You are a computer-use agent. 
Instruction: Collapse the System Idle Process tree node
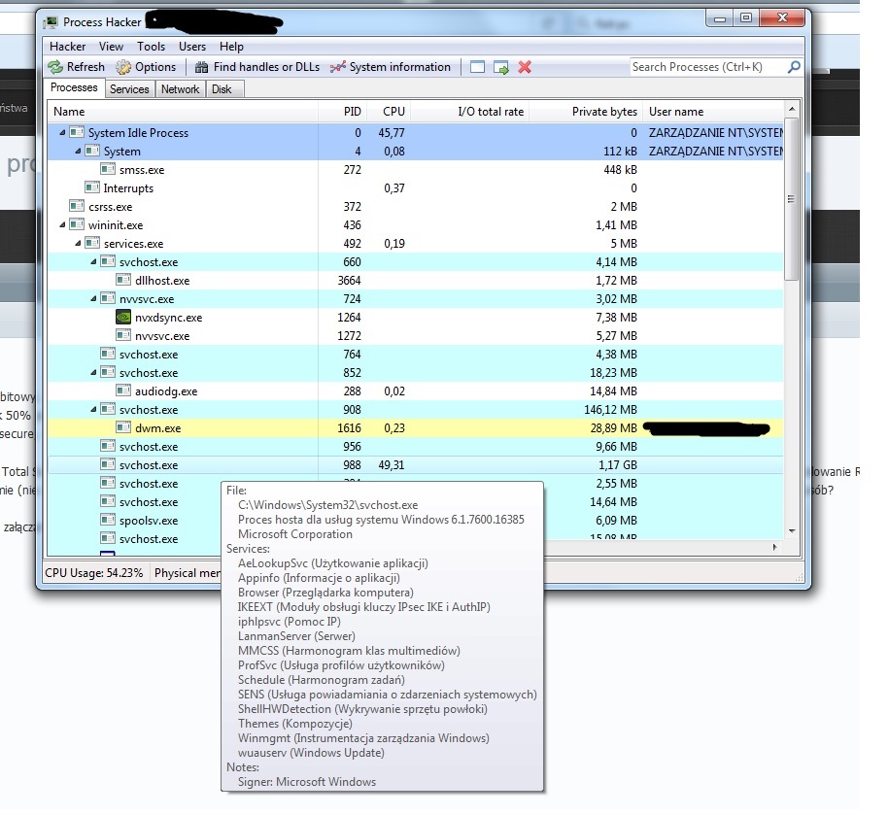[x=62, y=133]
